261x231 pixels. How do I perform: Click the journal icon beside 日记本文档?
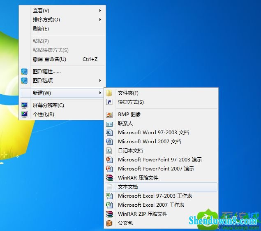tap(109, 151)
